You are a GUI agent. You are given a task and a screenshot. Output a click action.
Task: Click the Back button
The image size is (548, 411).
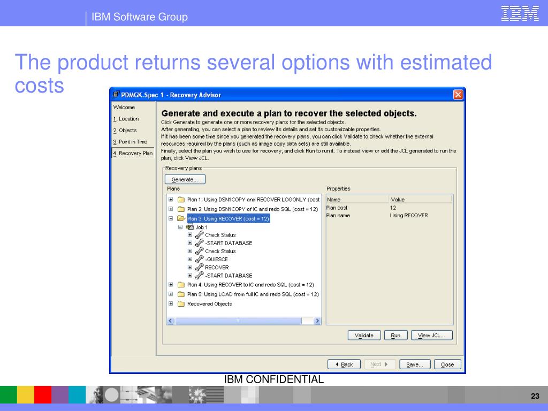point(344,364)
